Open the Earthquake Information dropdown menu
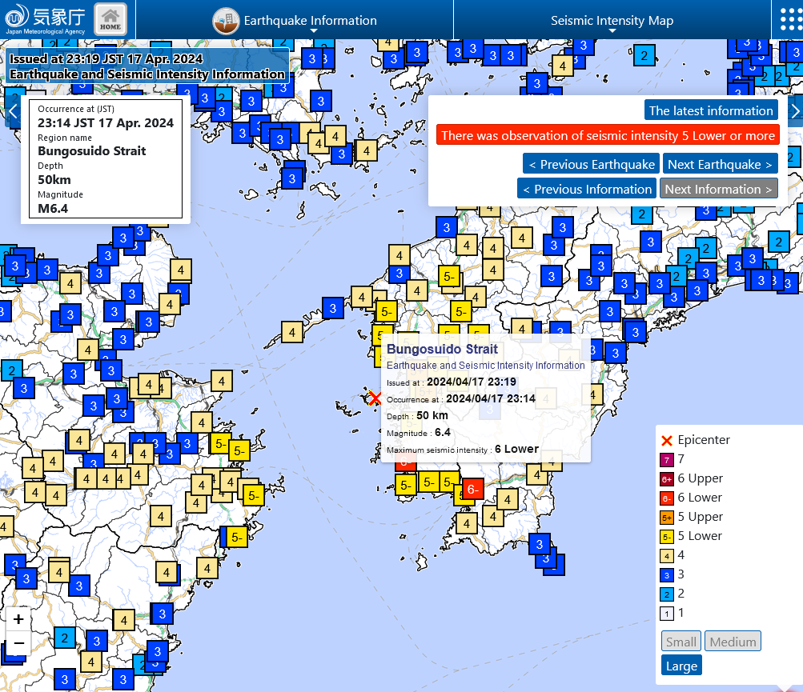 click(x=295, y=21)
